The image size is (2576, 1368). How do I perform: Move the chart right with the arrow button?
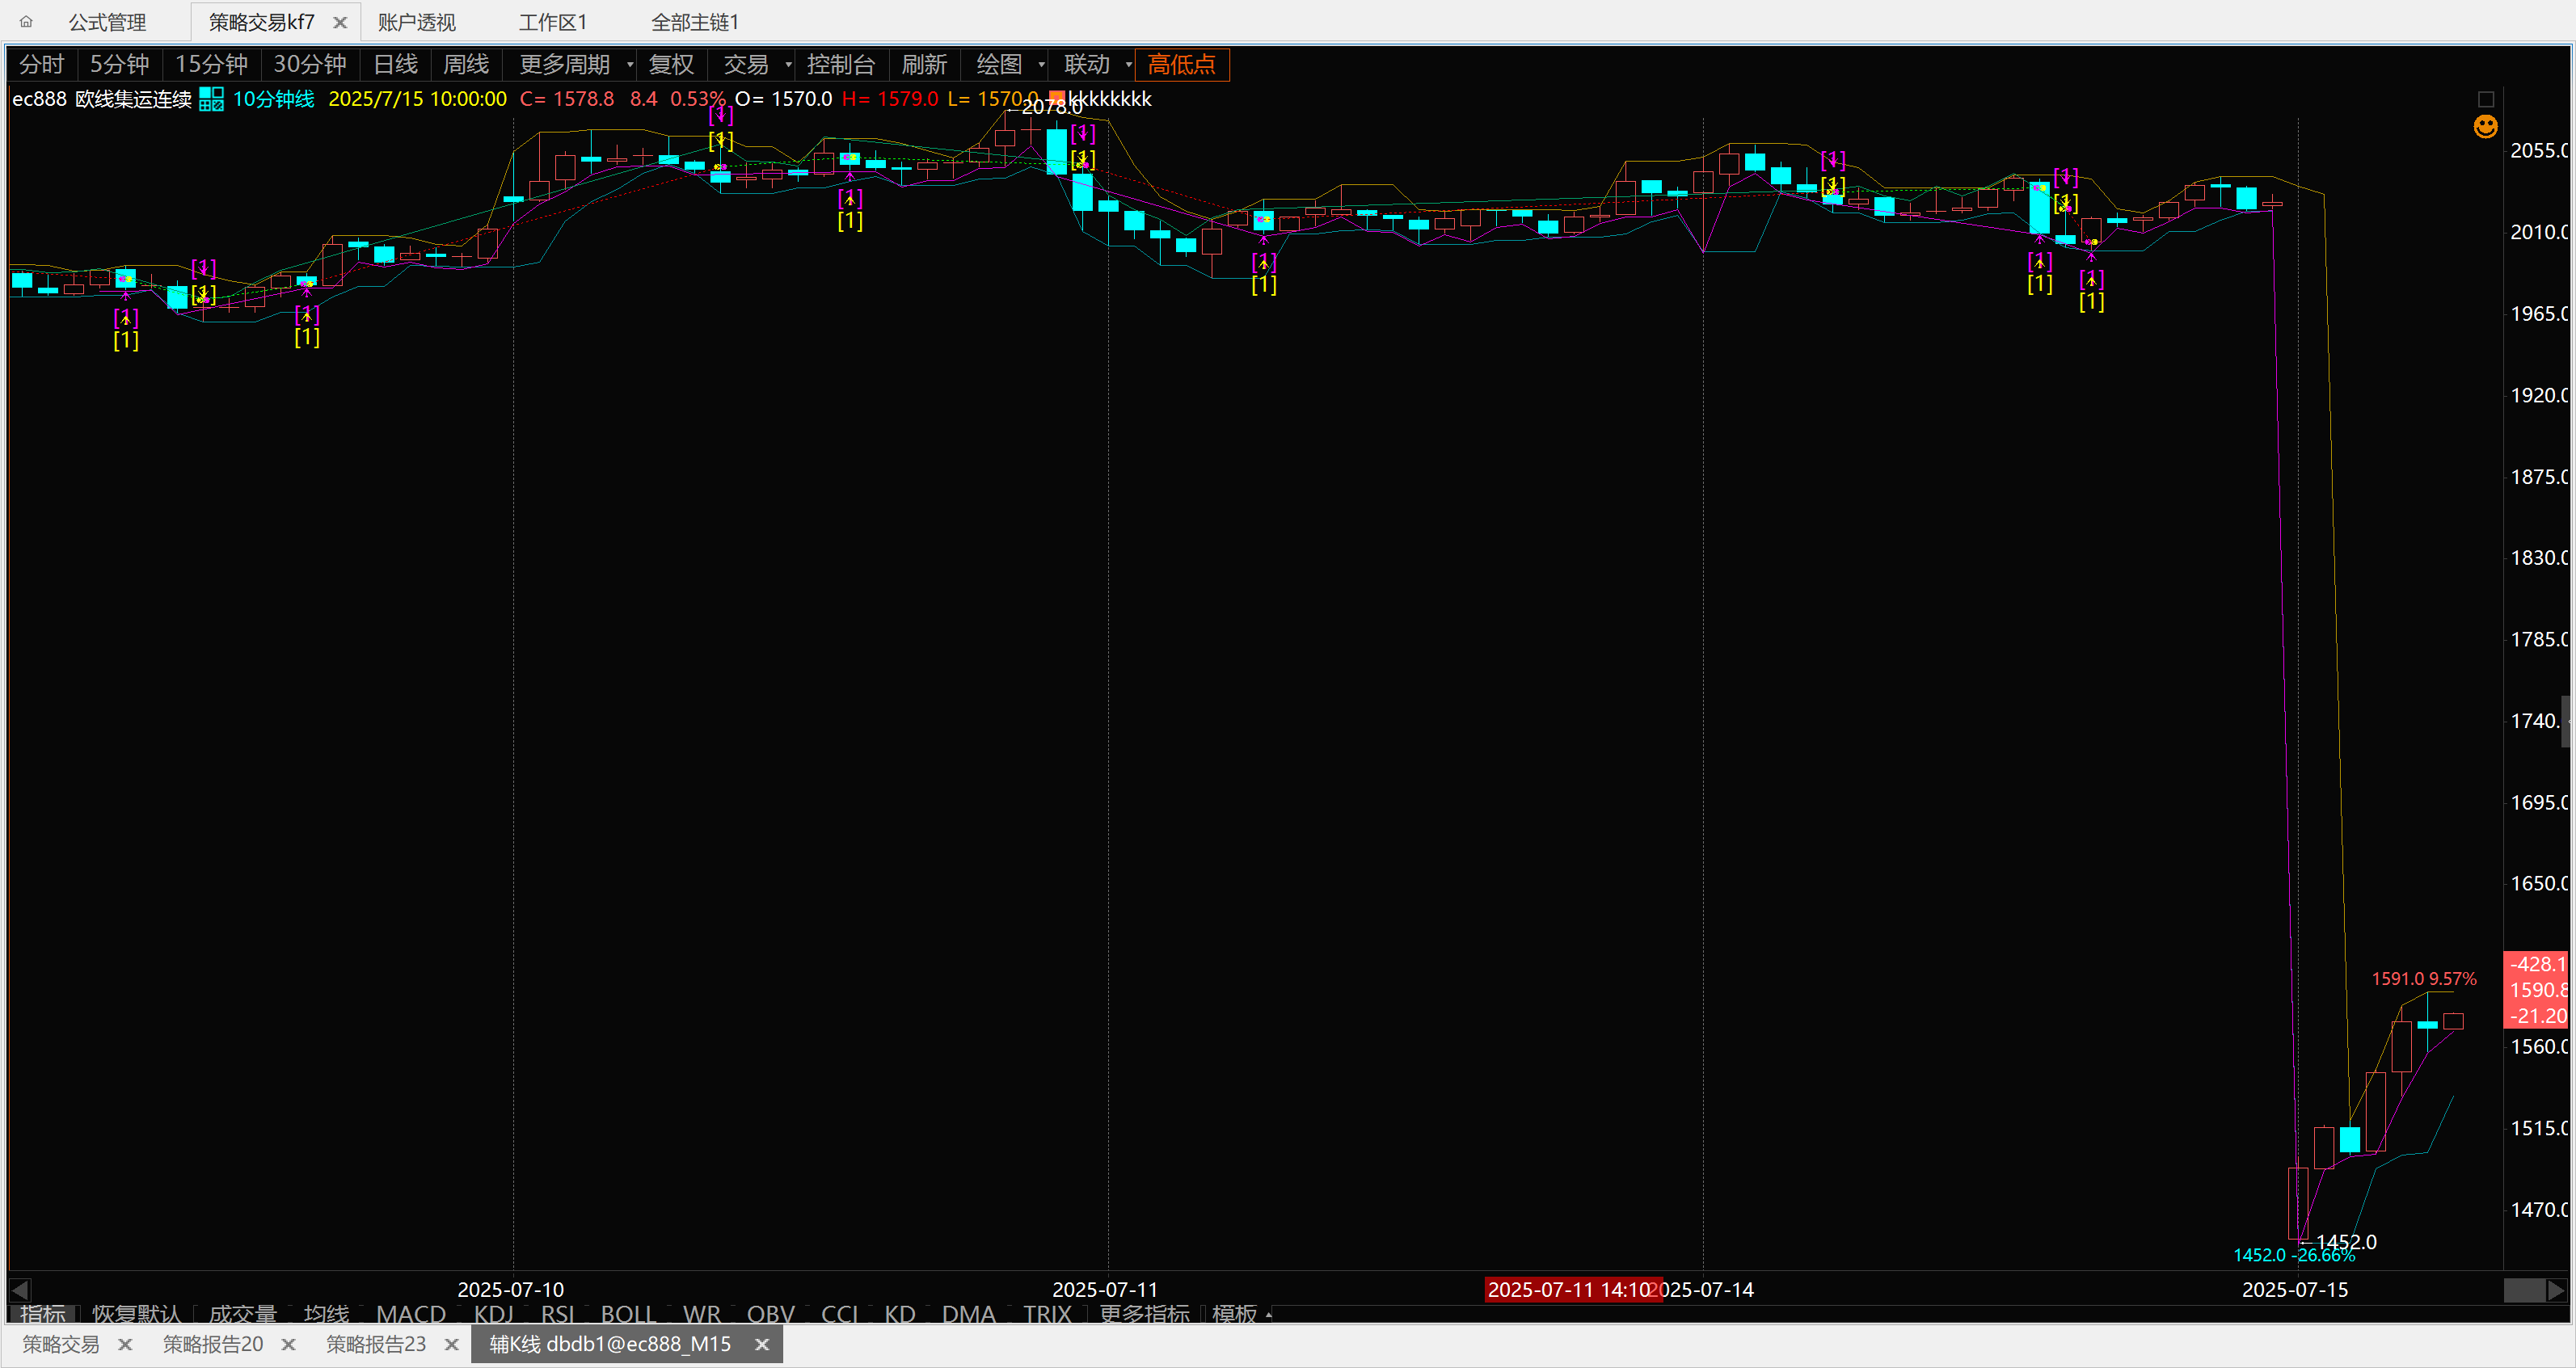click(x=2555, y=1290)
